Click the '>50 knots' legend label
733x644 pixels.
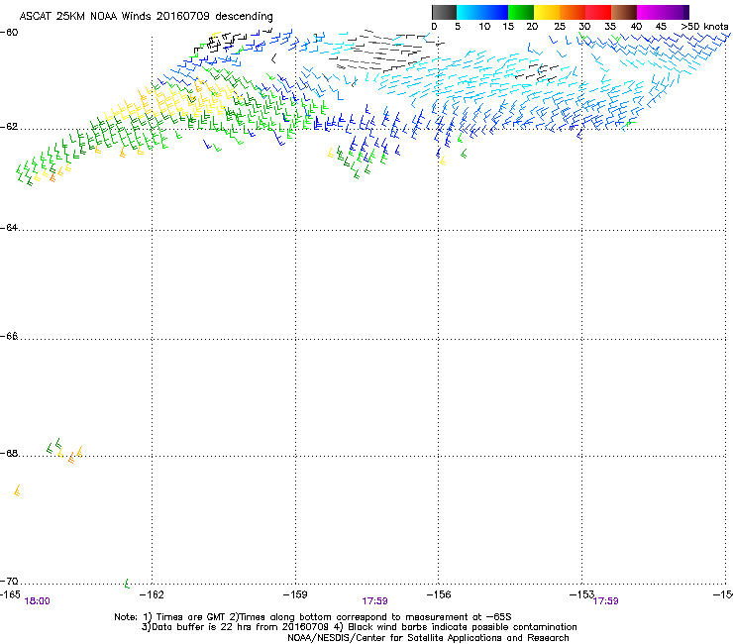point(704,26)
